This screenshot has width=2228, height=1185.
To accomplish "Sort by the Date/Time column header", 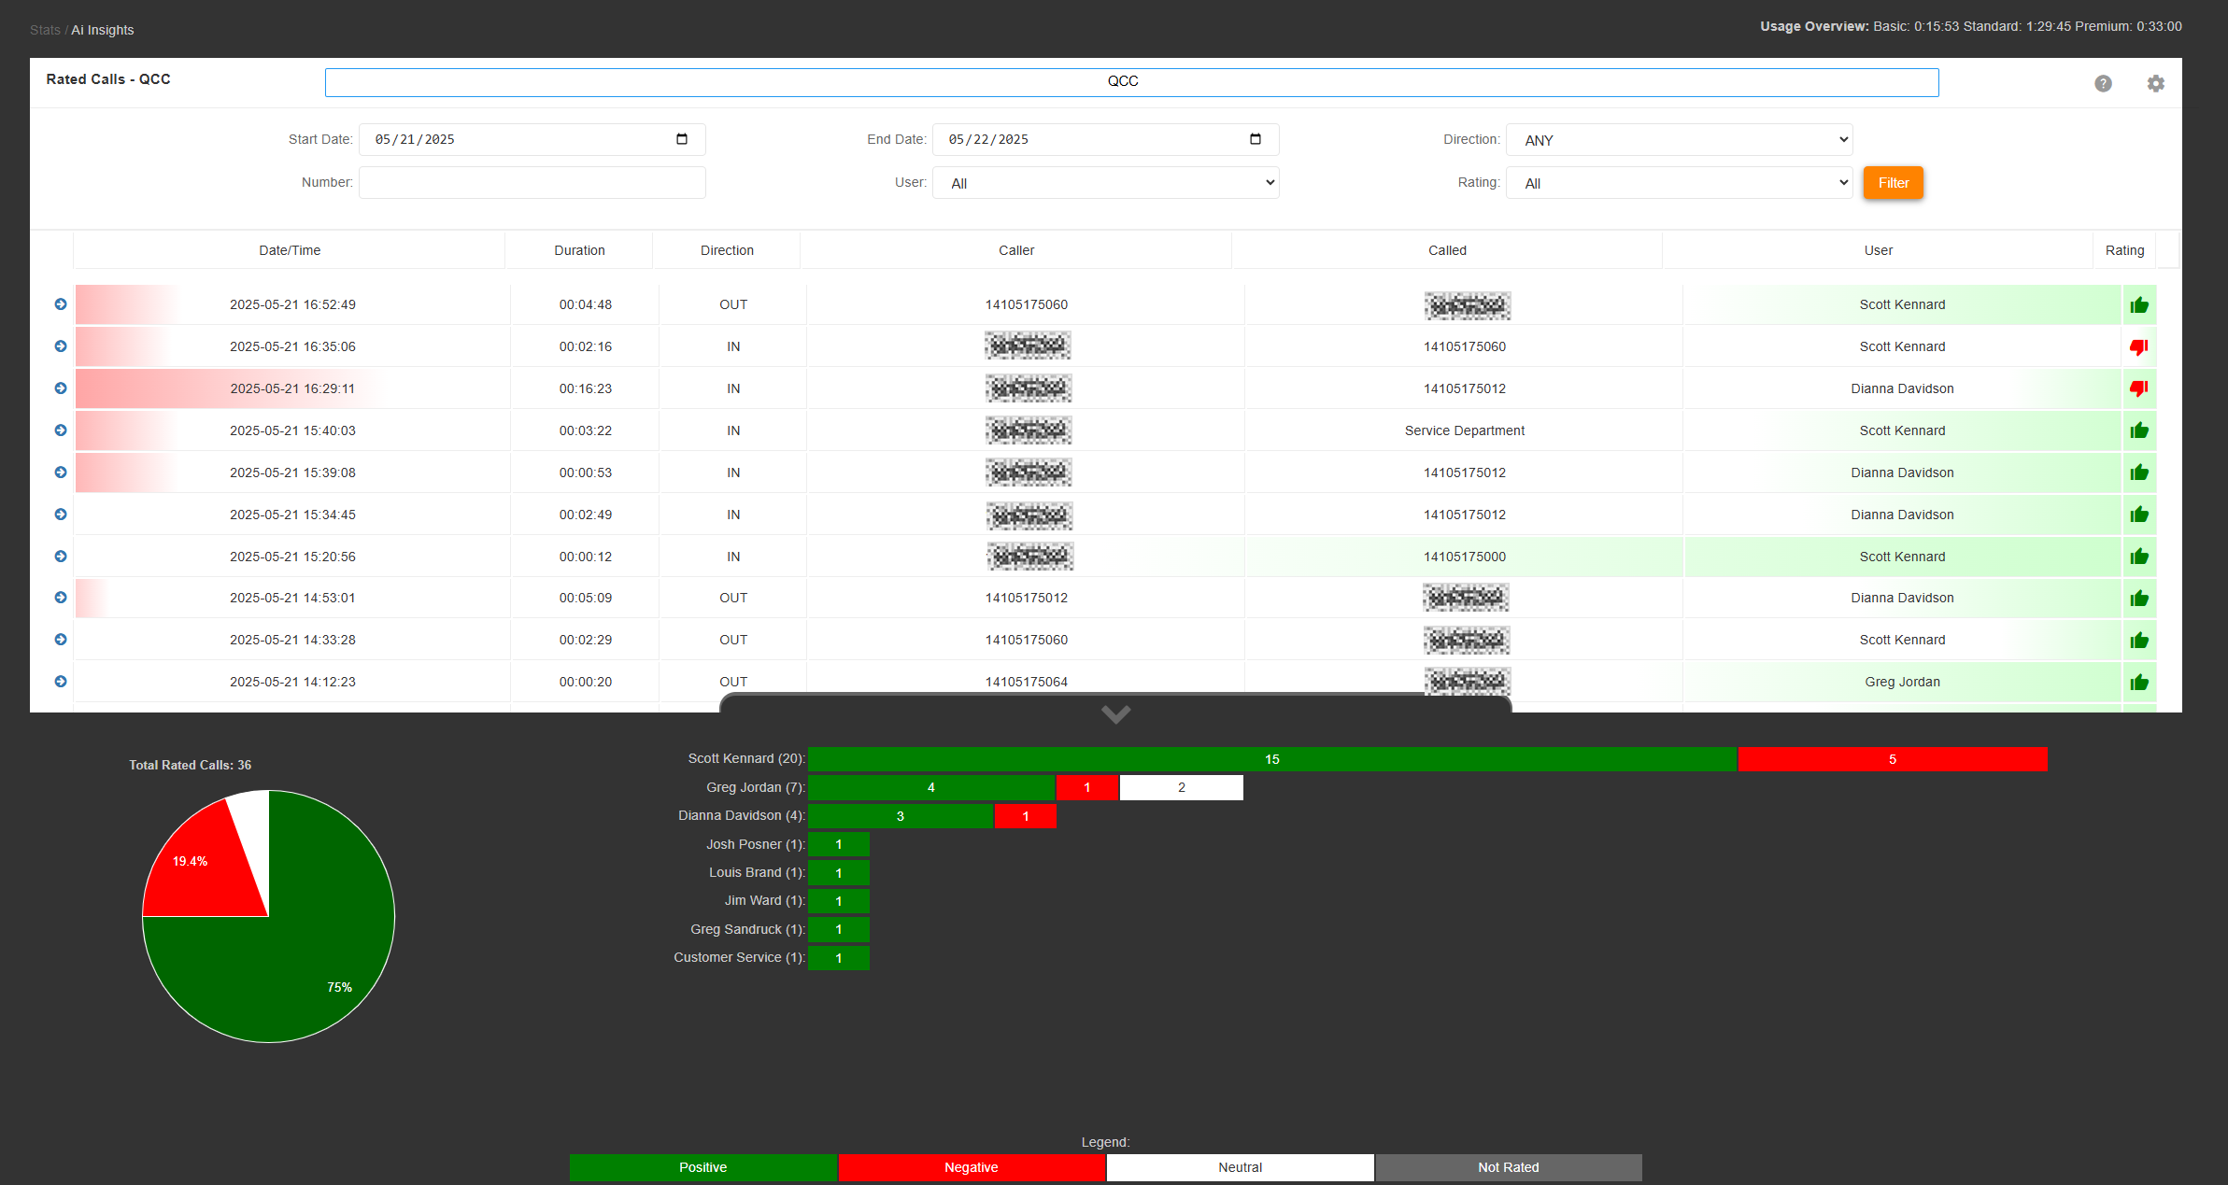I will tap(290, 250).
